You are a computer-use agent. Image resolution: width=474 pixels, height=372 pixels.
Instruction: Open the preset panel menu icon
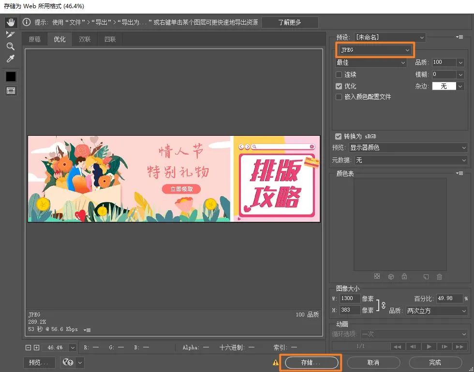click(x=459, y=37)
